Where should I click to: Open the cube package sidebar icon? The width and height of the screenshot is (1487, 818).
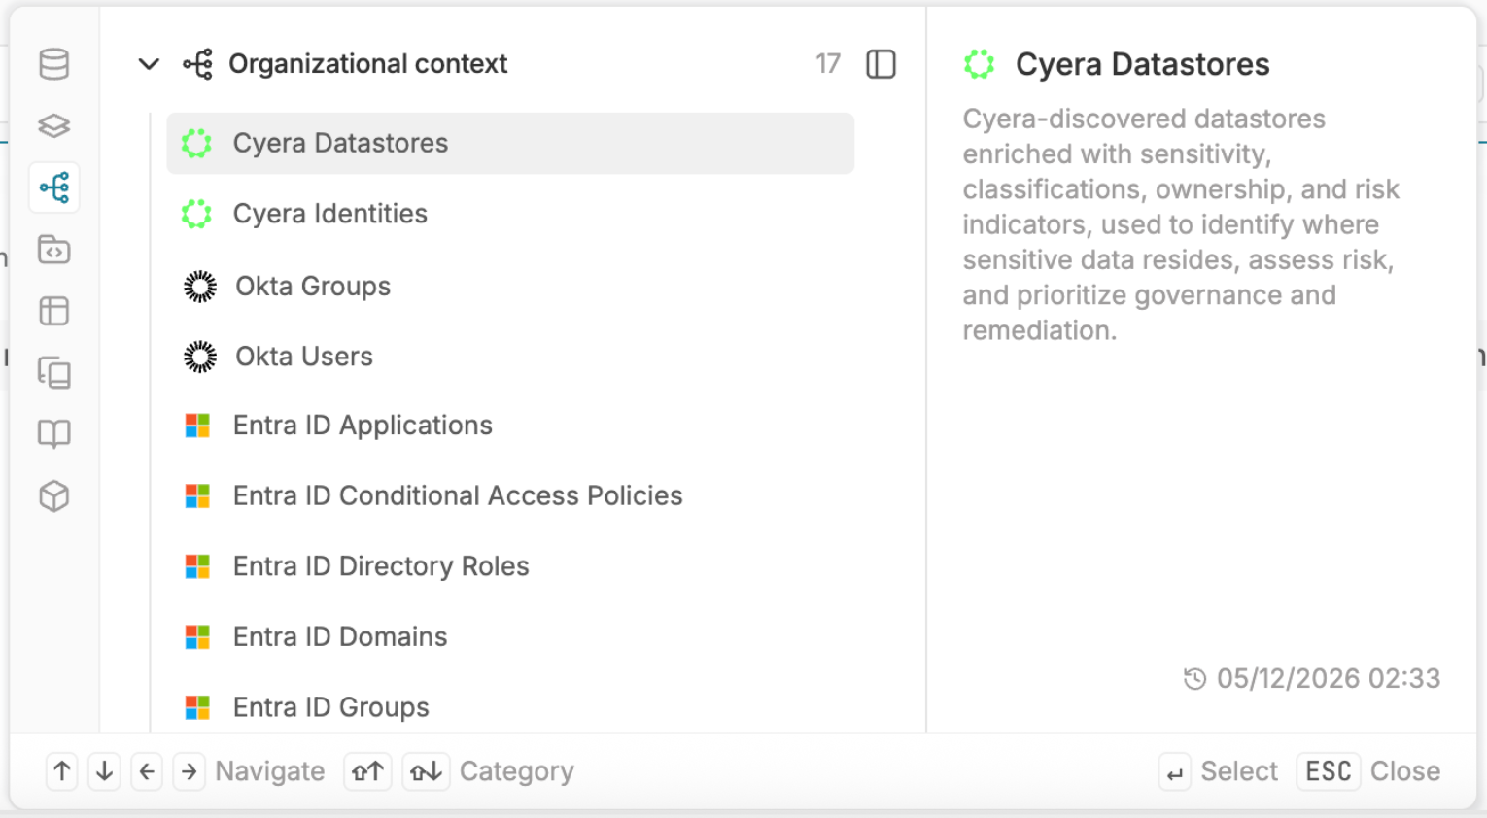[54, 496]
